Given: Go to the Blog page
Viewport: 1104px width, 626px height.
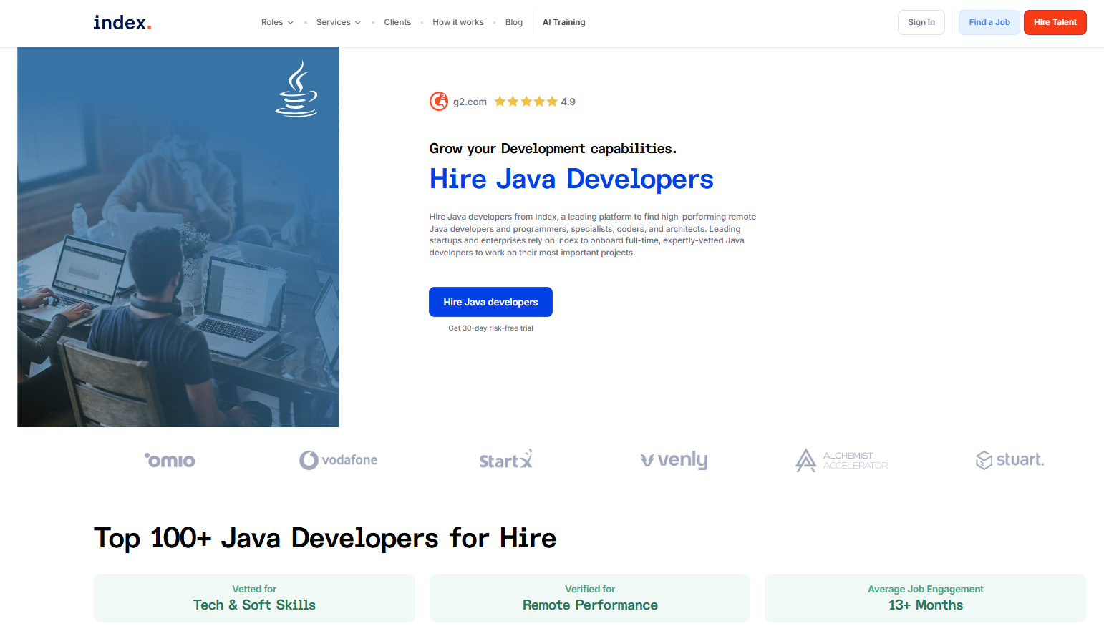Looking at the screenshot, I should tap(513, 22).
